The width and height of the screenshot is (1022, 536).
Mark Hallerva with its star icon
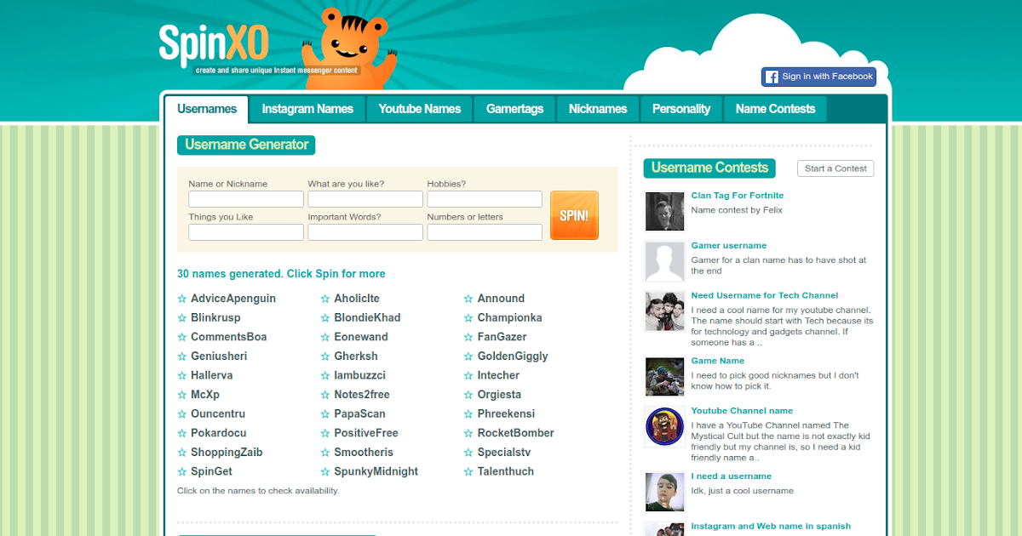coord(182,375)
